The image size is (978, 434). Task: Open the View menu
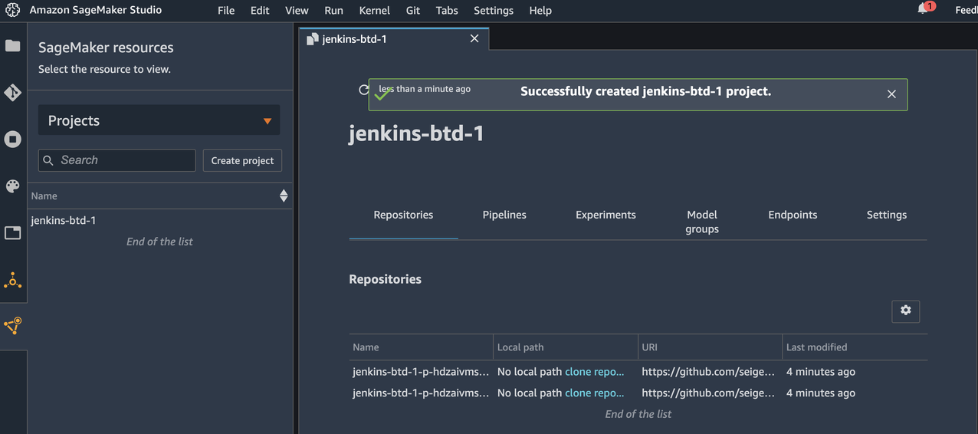(x=297, y=11)
